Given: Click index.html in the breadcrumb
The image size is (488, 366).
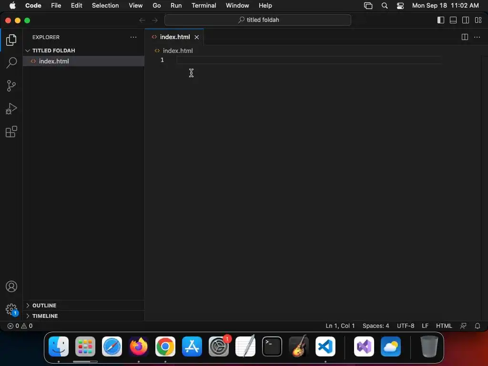Looking at the screenshot, I should pyautogui.click(x=178, y=51).
